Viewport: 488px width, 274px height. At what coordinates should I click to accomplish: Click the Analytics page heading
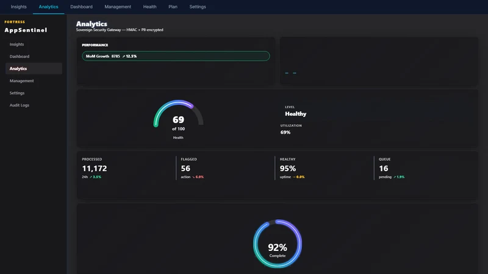tap(91, 24)
